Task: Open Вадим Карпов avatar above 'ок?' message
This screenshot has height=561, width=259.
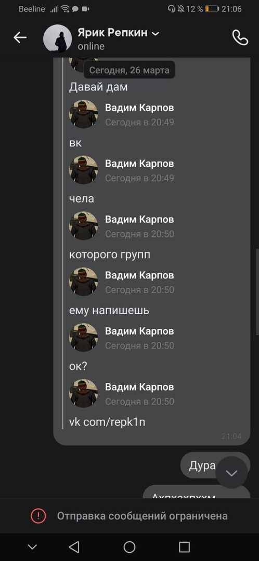Action: tap(83, 338)
